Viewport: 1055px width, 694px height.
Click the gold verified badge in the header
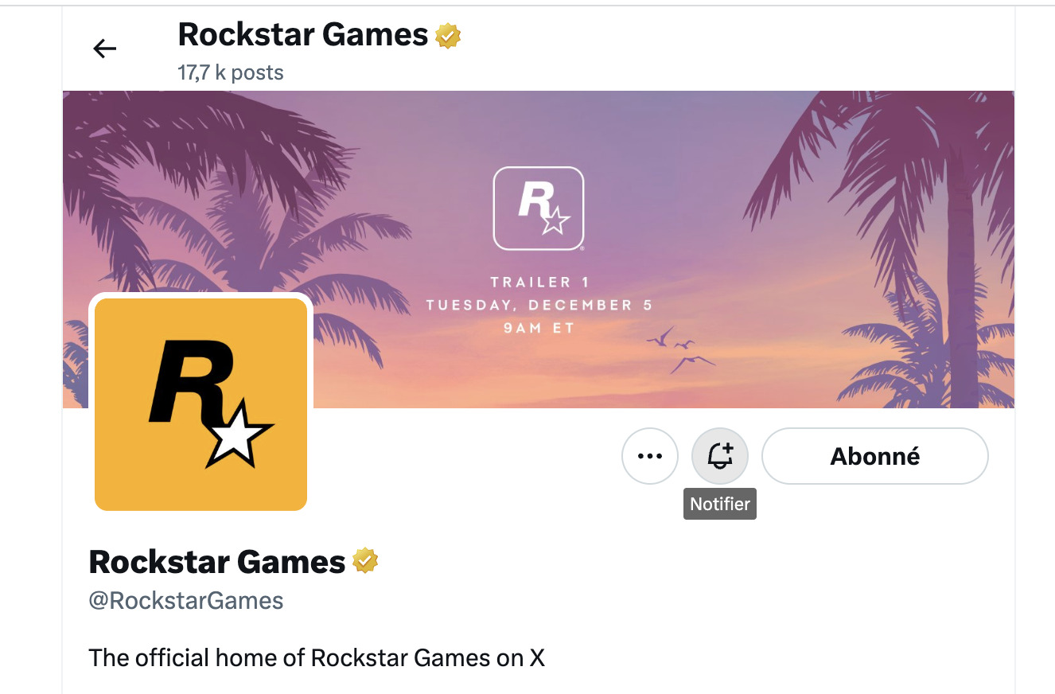[449, 36]
